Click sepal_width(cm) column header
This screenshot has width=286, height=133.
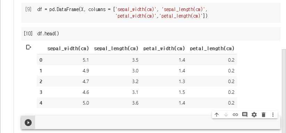tap(68, 48)
